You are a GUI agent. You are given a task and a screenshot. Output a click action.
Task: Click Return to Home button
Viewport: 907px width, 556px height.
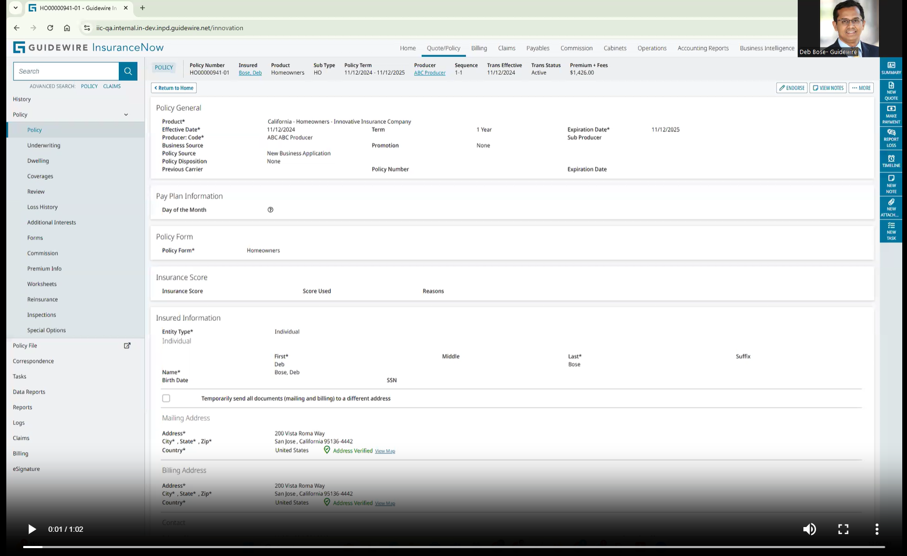(174, 88)
